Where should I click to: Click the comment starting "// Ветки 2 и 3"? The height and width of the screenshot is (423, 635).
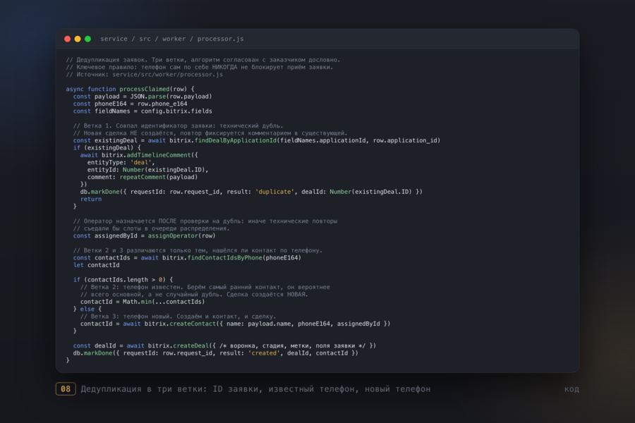click(x=198, y=250)
